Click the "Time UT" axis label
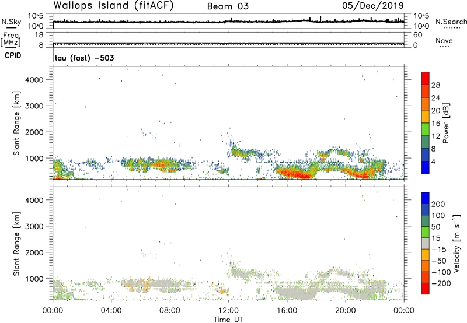The width and height of the screenshot is (467, 323). [x=228, y=320]
